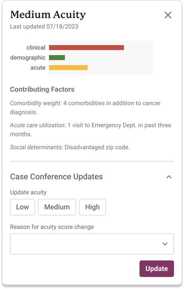Click the Last updated date text
Viewport: 184px width, 289px height.
44,26
